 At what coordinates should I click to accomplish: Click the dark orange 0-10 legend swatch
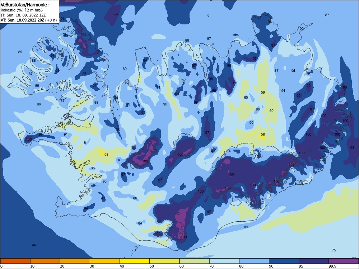[x=15, y=261]
